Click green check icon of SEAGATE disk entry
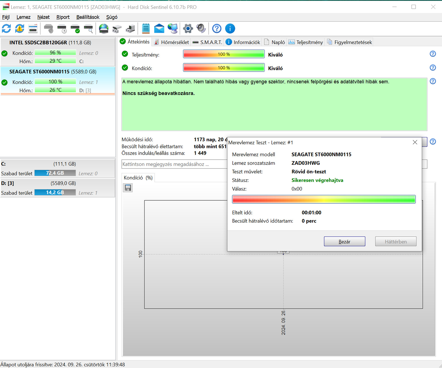The image size is (442, 368). click(4, 82)
